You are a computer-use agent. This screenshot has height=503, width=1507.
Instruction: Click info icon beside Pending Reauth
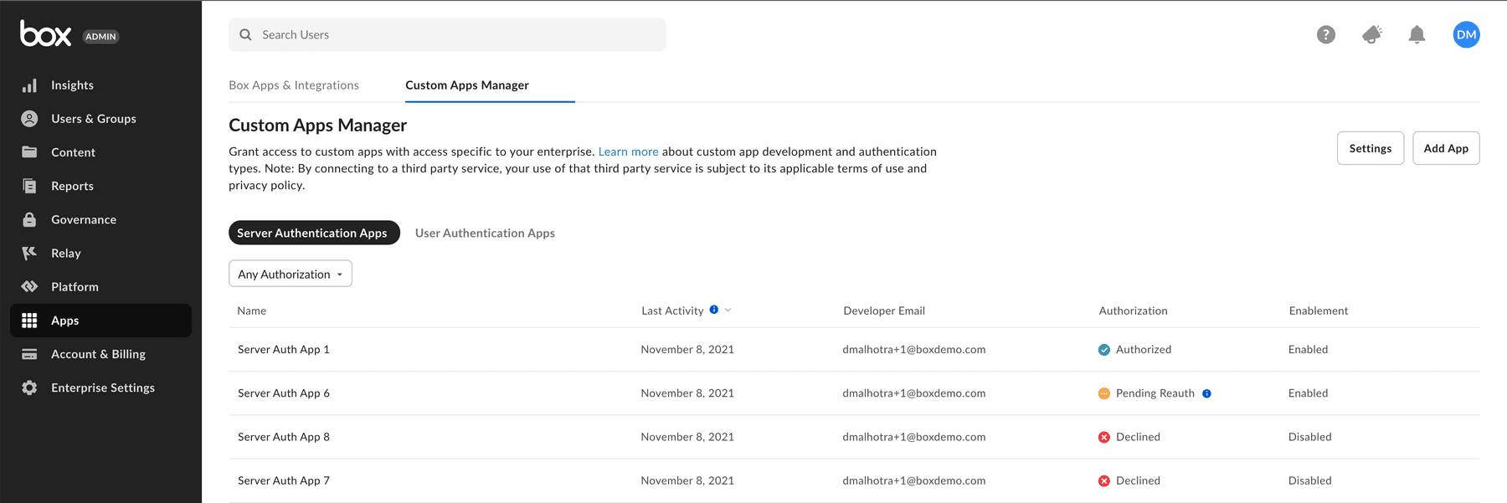1206,393
